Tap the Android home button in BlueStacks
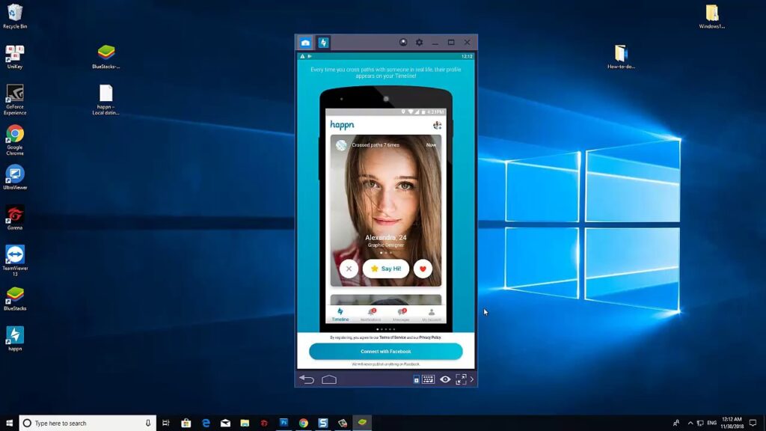This screenshot has height=431, width=766. 329,379
